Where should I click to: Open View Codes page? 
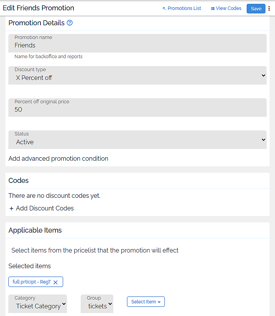[228, 8]
